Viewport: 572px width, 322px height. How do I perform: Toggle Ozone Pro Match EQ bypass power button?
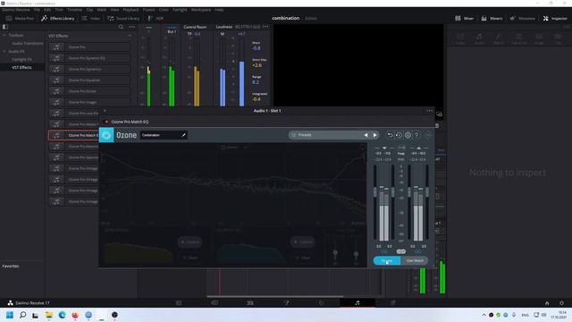(x=106, y=122)
